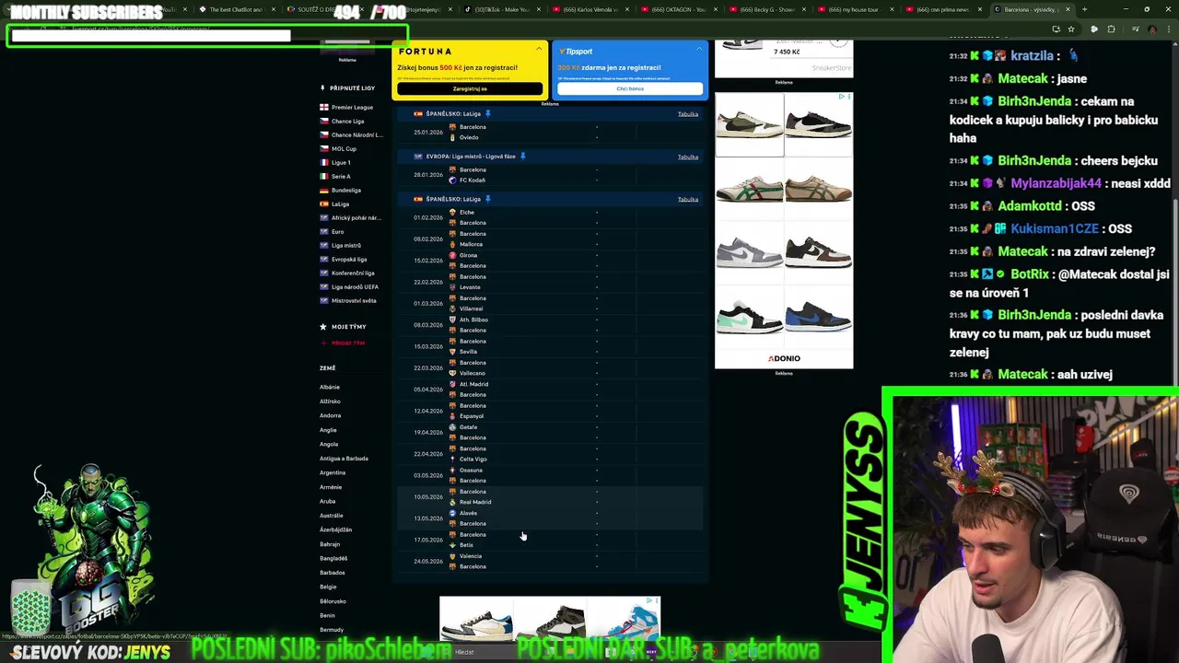Click the Zaregistruj se Fortuna button

pos(470,88)
